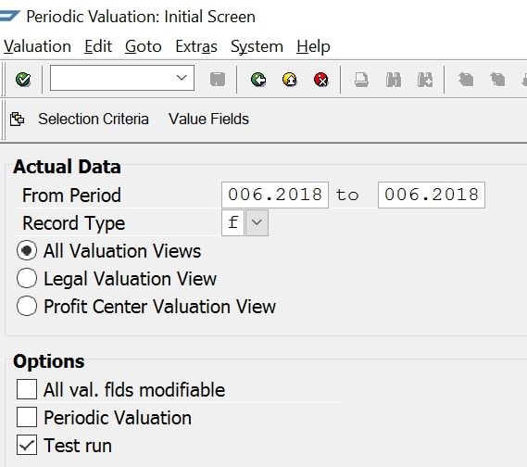The width and height of the screenshot is (527, 467).
Task: Click the green Back arrow icon
Action: 258,80
